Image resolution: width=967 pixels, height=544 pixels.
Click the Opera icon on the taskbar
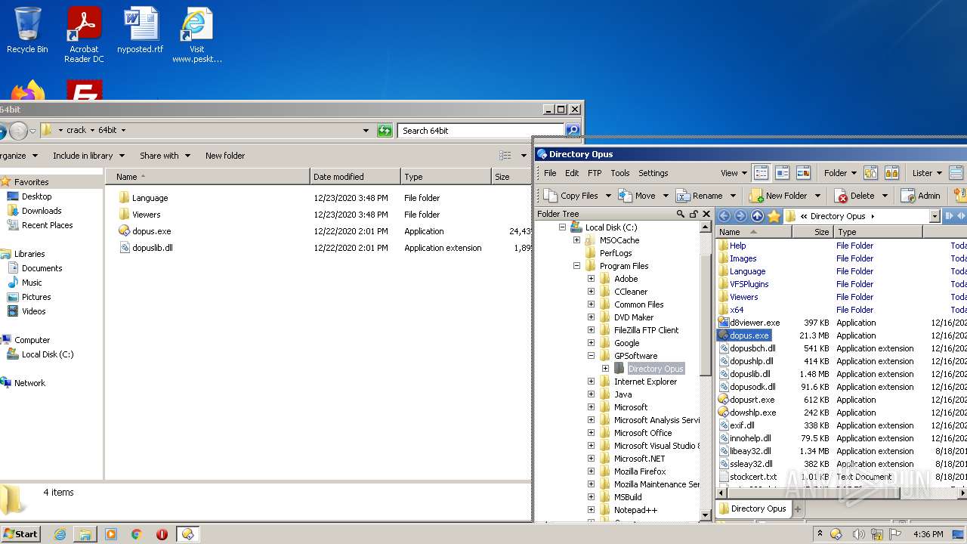pyautogui.click(x=162, y=534)
